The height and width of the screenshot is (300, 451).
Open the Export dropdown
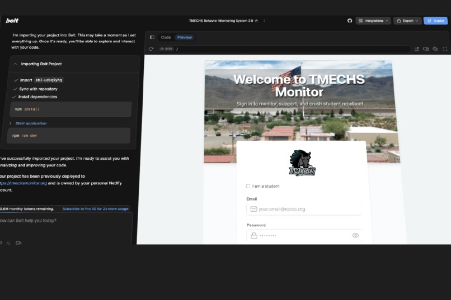click(x=407, y=21)
